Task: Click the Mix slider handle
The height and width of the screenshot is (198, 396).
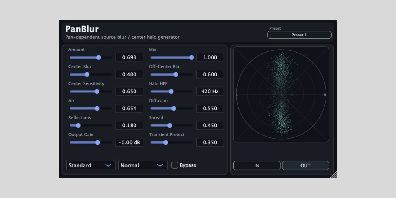Action: (x=191, y=57)
